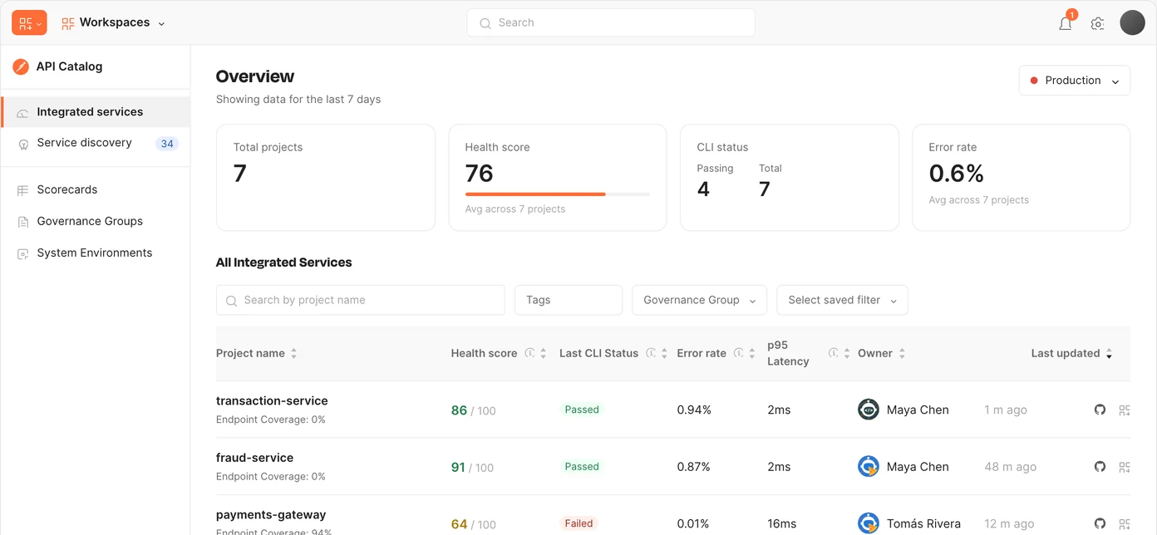
Task: Open Governance Groups in sidebar
Action: pyautogui.click(x=96, y=221)
